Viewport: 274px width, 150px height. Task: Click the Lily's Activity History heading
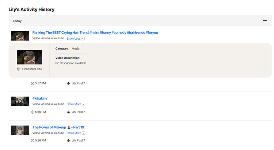pos(31,9)
